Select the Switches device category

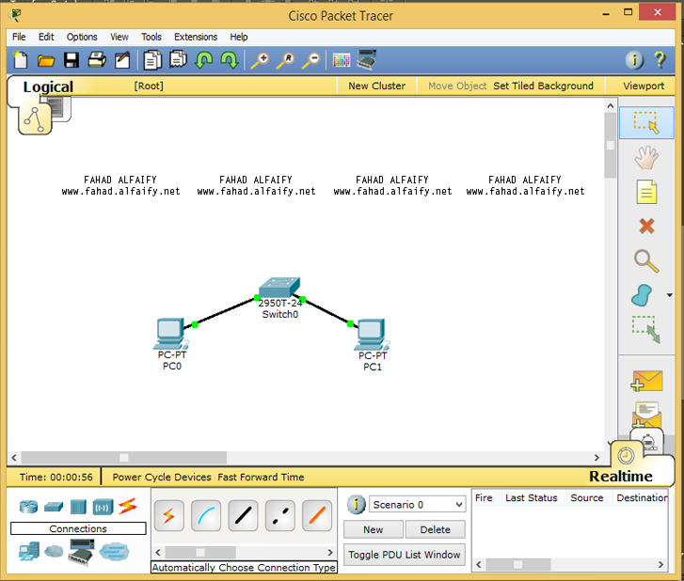[x=54, y=507]
